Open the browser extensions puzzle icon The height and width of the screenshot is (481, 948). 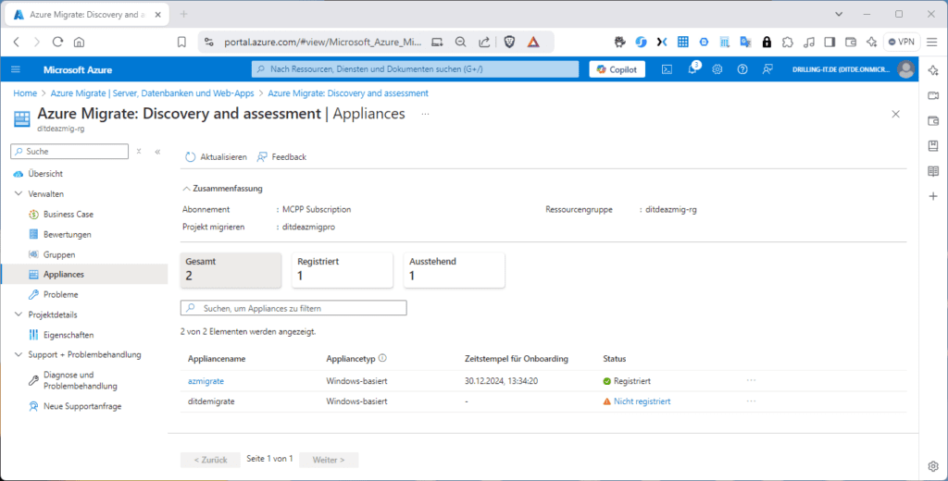point(787,43)
